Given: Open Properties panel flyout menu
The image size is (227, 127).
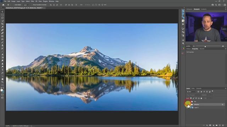Looking at the screenshot, I should 226,49.
